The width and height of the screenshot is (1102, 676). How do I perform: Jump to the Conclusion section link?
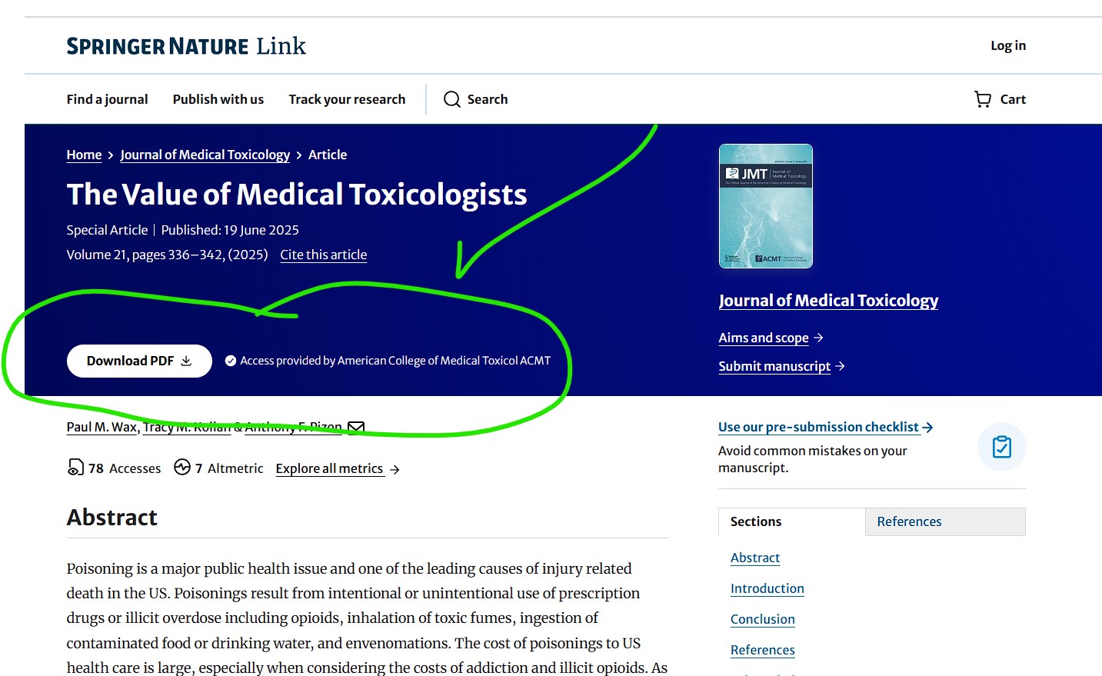pos(762,619)
